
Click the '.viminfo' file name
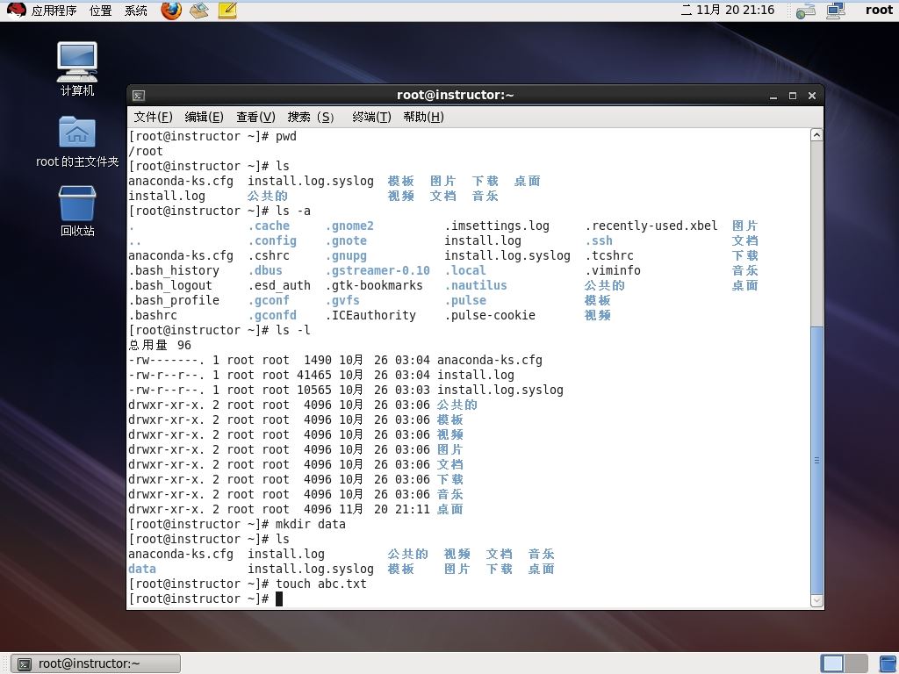613,270
